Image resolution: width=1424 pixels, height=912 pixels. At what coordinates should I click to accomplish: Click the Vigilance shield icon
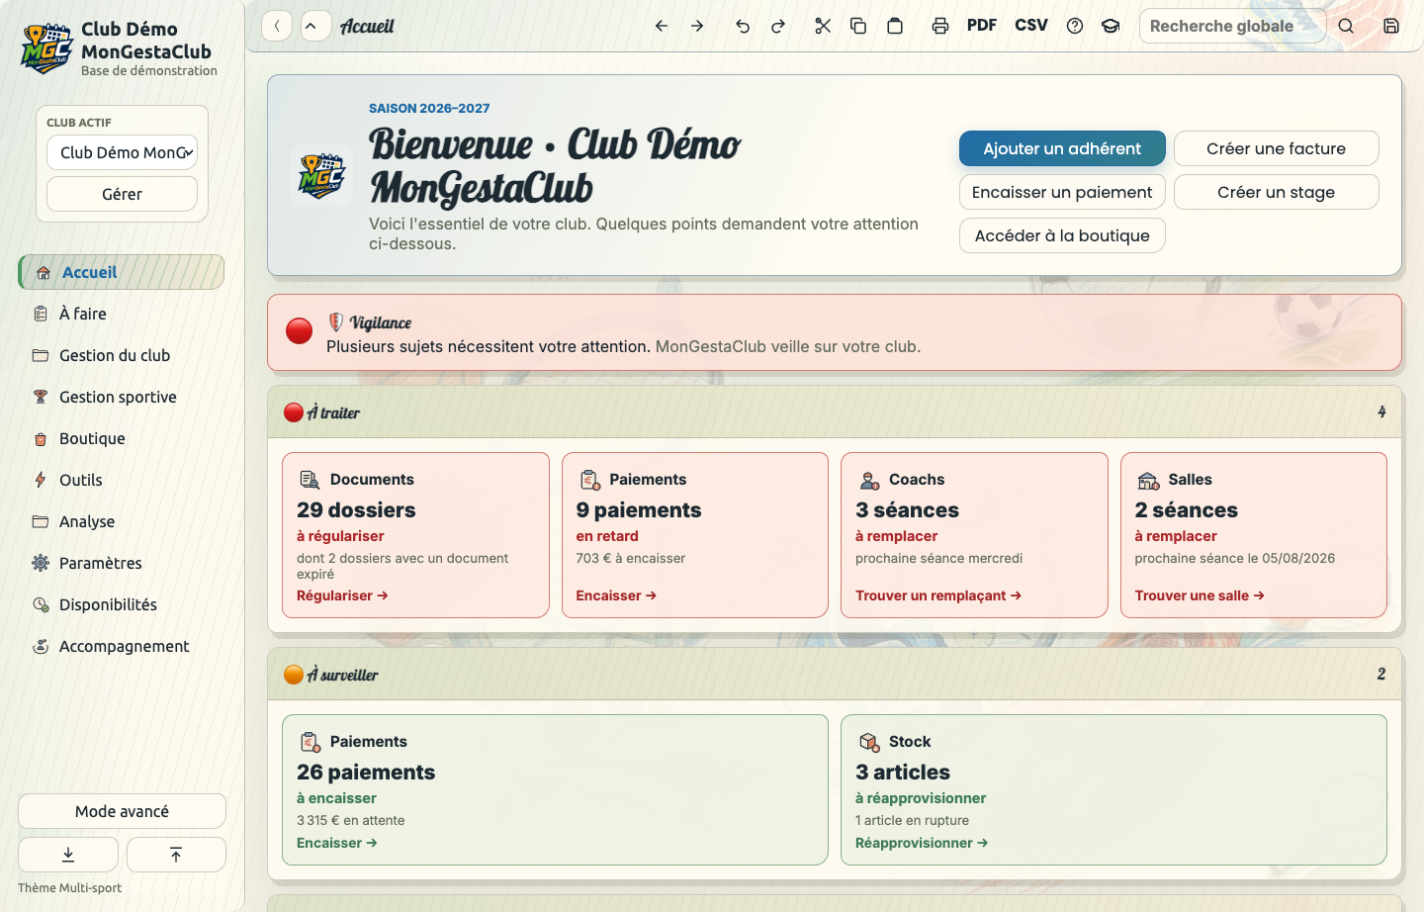(336, 322)
